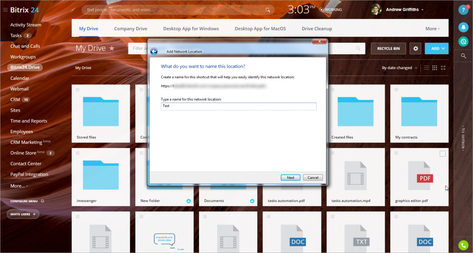Viewport: 473px width, 253px height.
Task: Open Desktop App for Windows tab
Action: [x=191, y=29]
